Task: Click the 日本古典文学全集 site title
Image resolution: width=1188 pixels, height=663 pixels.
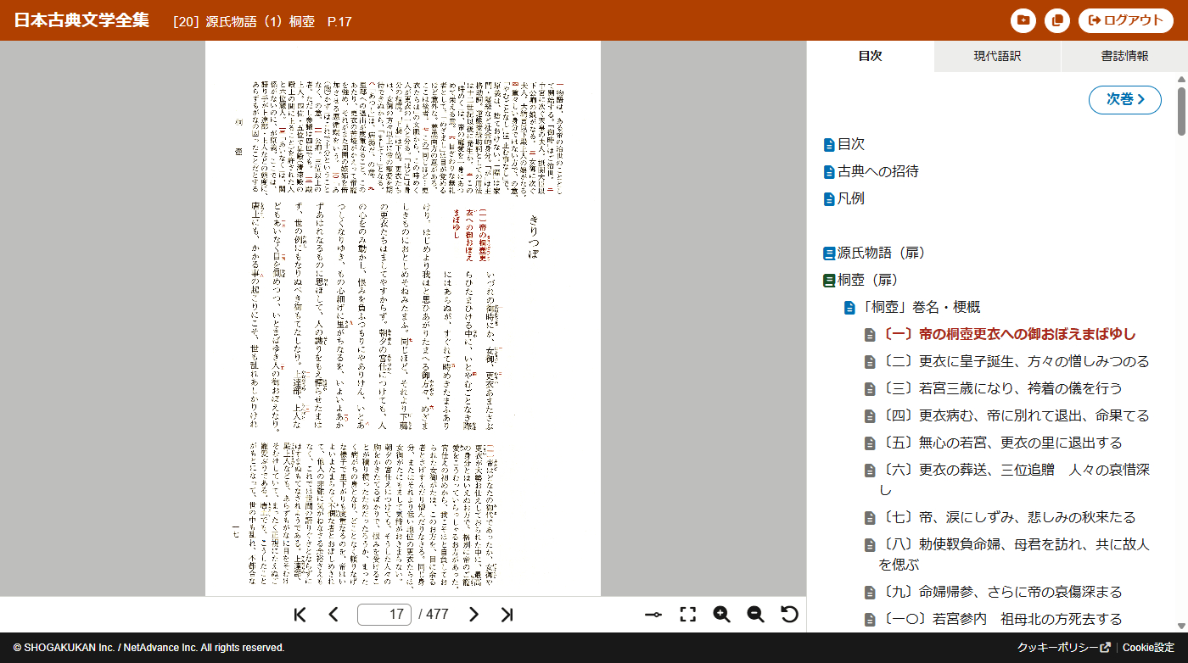Action: tap(81, 20)
